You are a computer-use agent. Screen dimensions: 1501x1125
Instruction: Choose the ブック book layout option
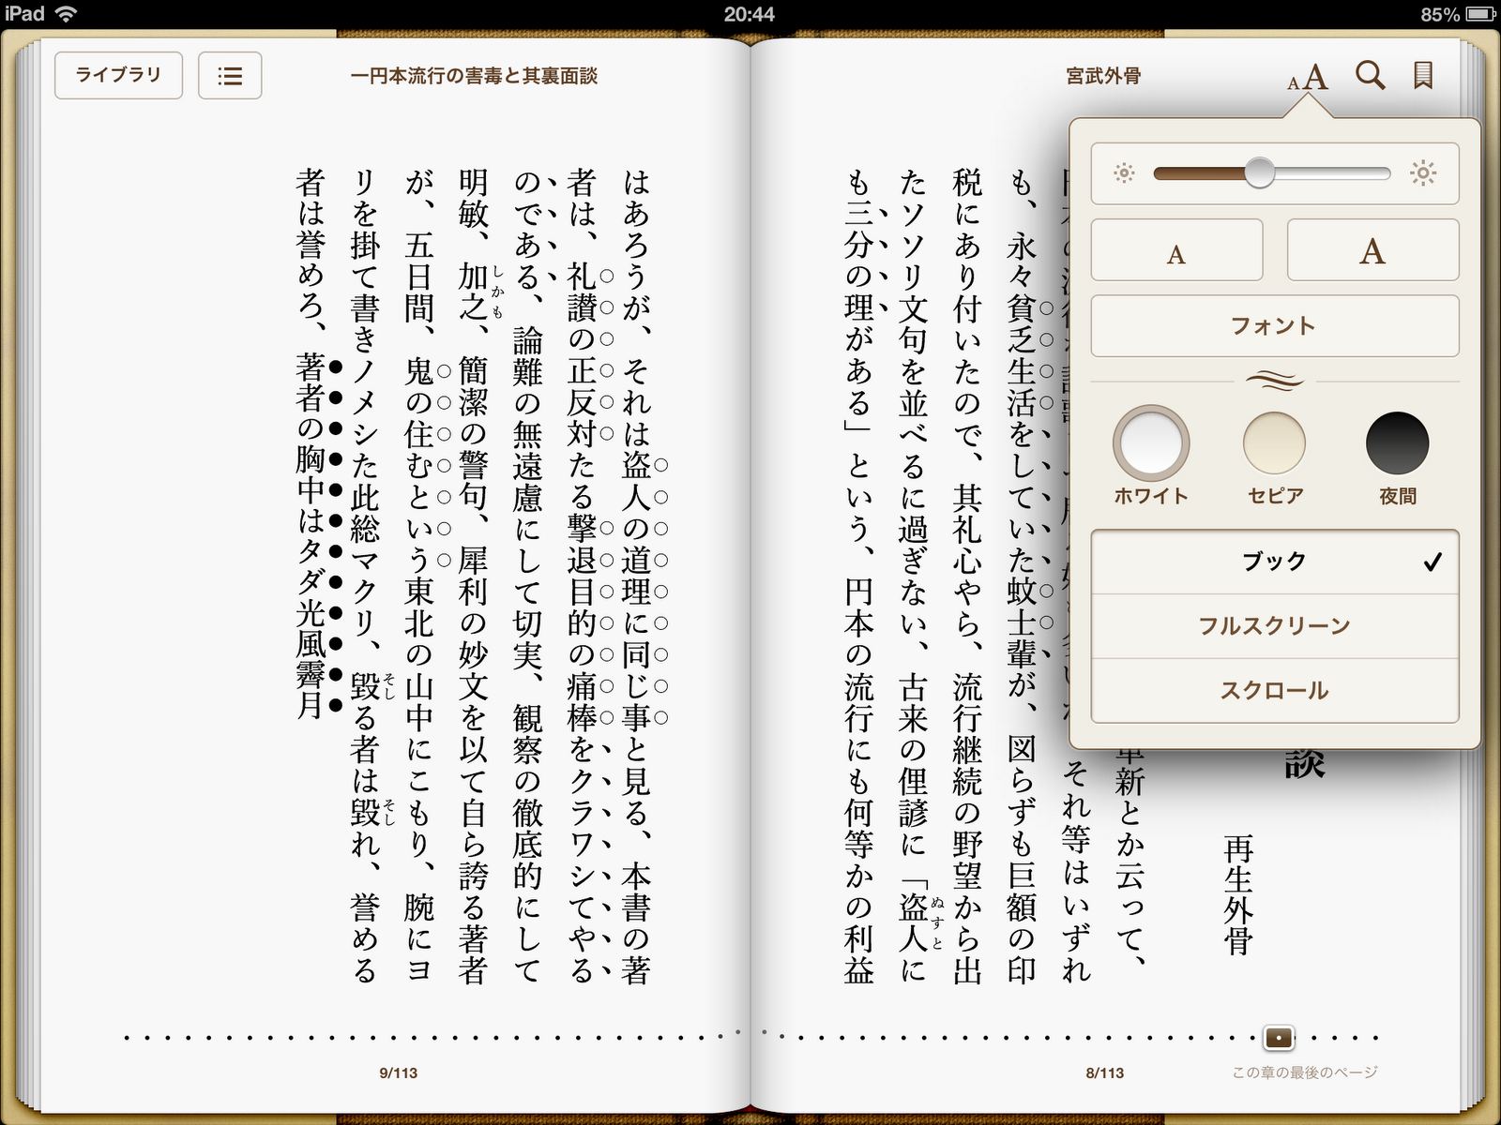coord(1275,562)
